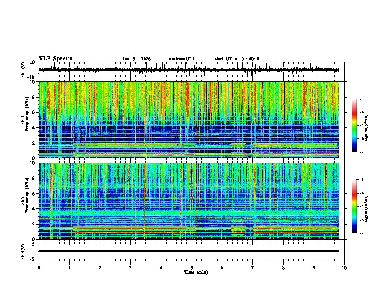Click the "8" kHz tick of ch.2 spectrogram
Screen dimensions: 388x300
point(34,178)
